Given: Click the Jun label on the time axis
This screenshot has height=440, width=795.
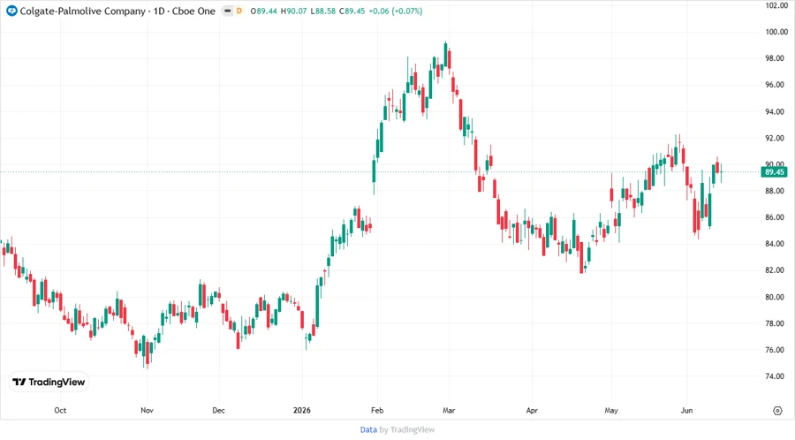Looking at the screenshot, I should [686, 410].
